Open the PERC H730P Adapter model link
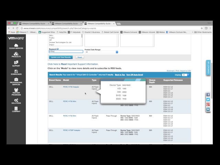220x165 pixels. (x=71, y=130)
